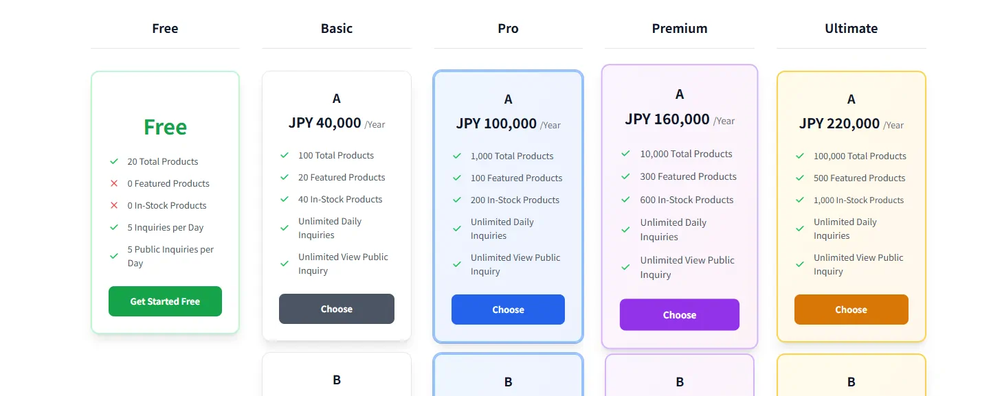991x396 pixels.
Task: Click green checkmark next to 20 Total Products
Action: (114, 161)
